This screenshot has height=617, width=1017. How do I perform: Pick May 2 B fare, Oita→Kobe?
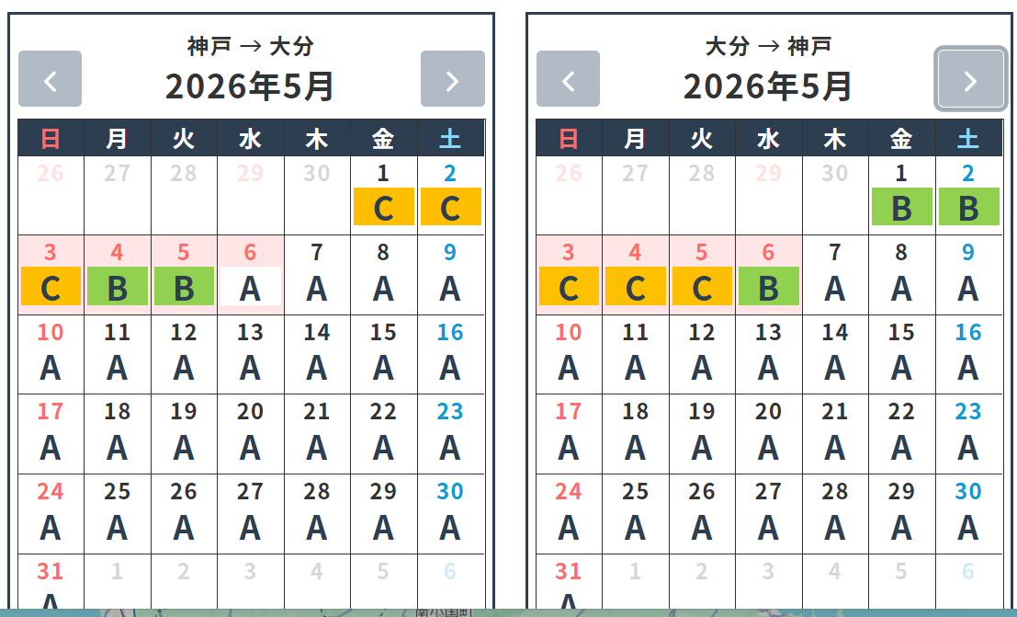[968, 208]
